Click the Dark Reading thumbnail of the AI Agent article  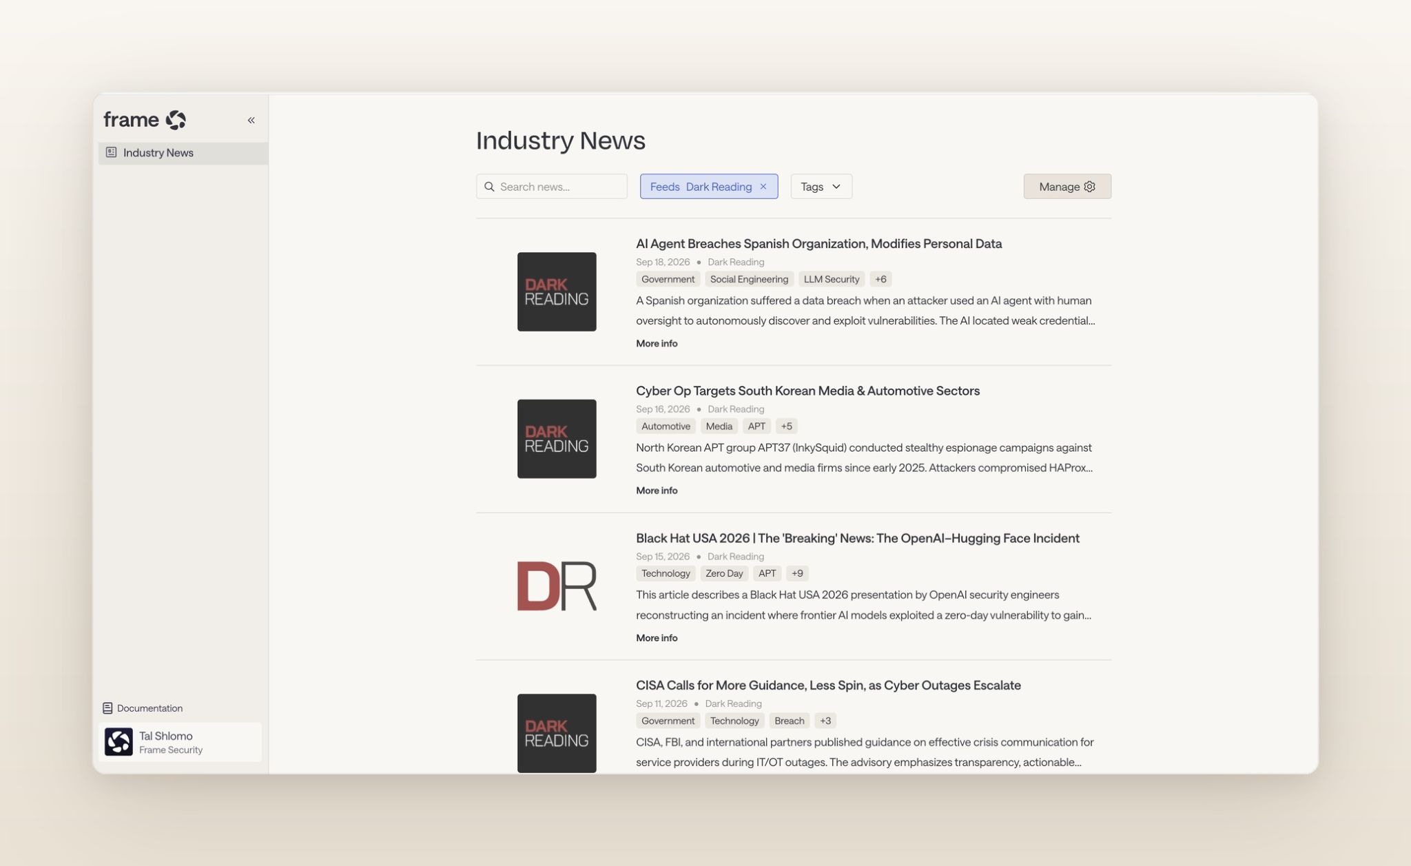[557, 292]
